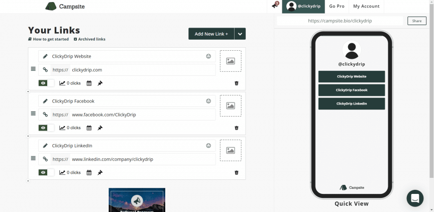Expand the dropdown arrow beside Add New Link
434x212 pixels.
pyautogui.click(x=240, y=34)
